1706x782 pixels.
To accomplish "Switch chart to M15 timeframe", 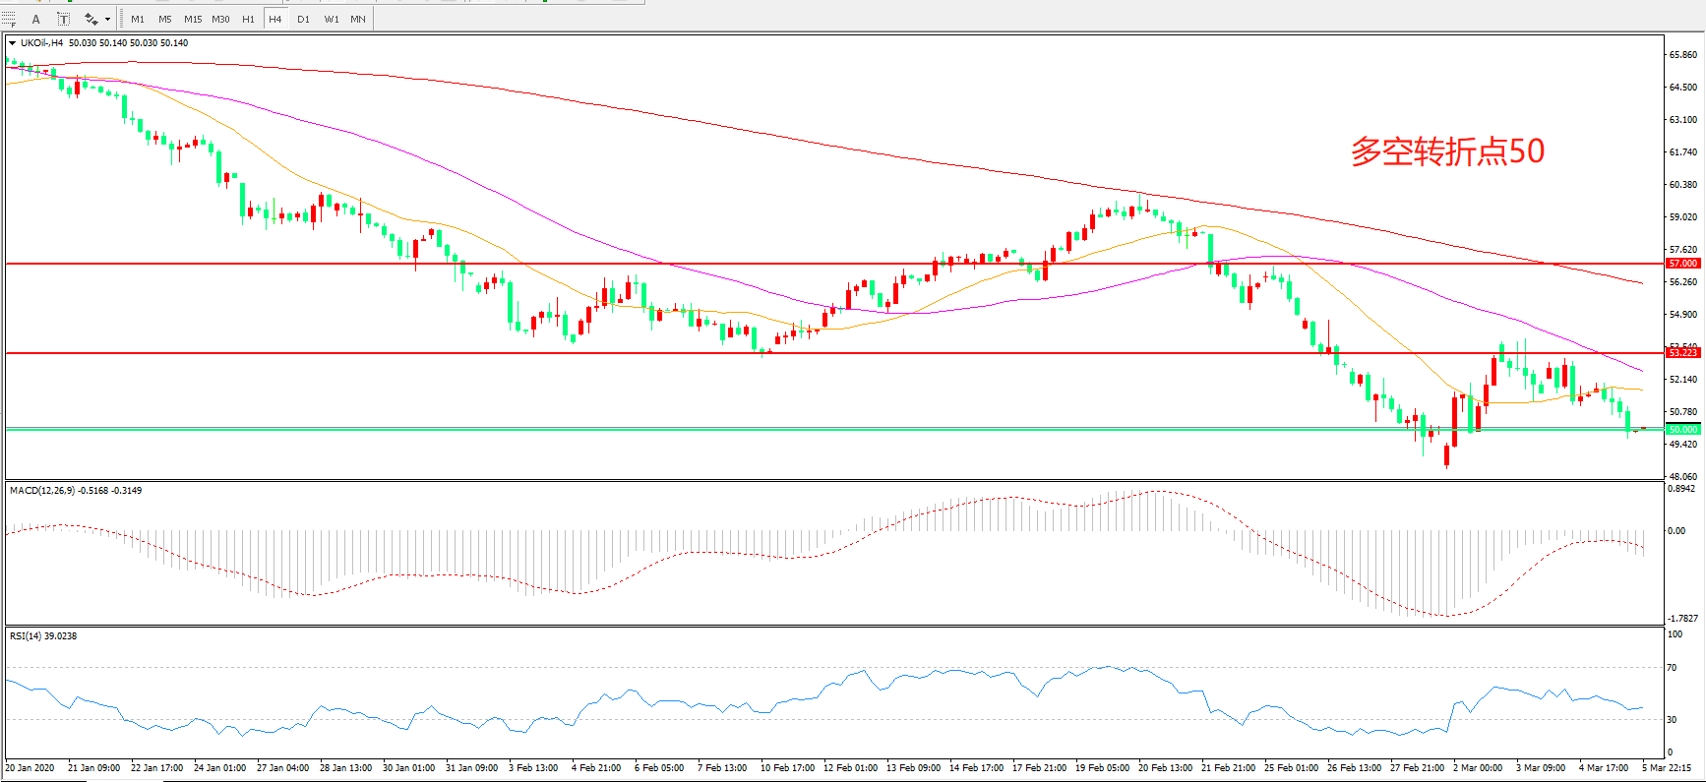I will (193, 19).
